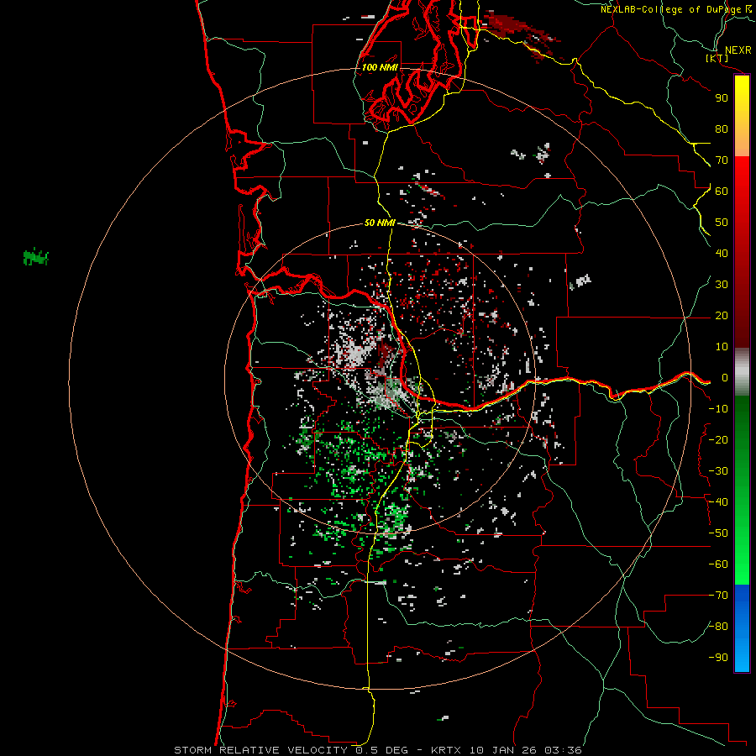Click the -40 value on velocity scale
Screen dimensions: 756x756
coord(718,502)
